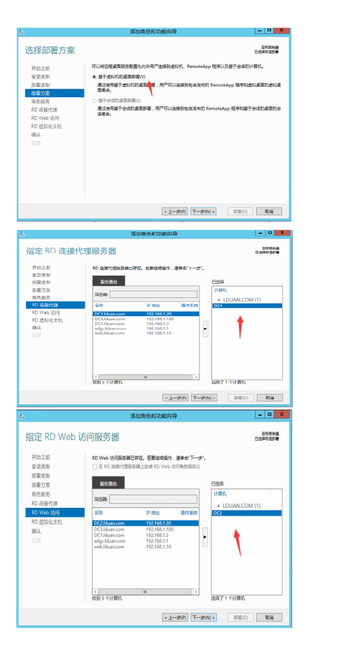This screenshot has width=350, height=654.
Task: Select DC2.lduan.com row in RD Web 访问服务器 window
Action: point(146,523)
